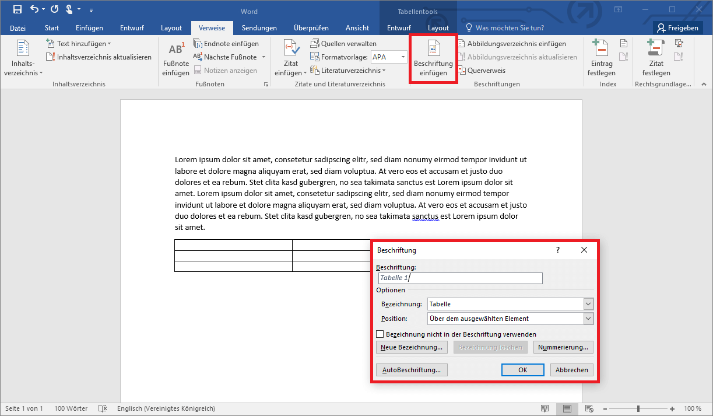
Task: Switch to the Start tab
Action: point(52,28)
